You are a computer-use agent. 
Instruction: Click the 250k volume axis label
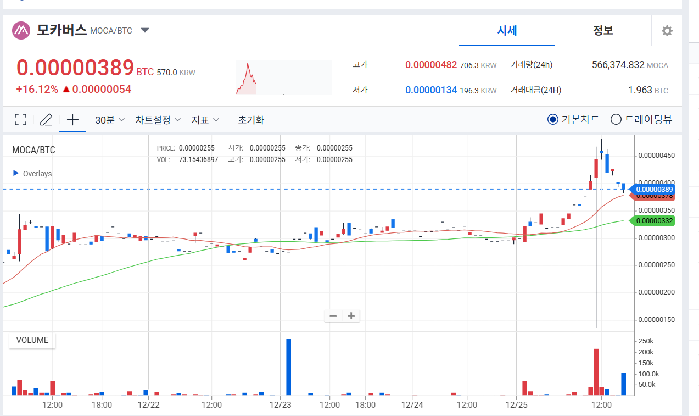tap(646, 341)
